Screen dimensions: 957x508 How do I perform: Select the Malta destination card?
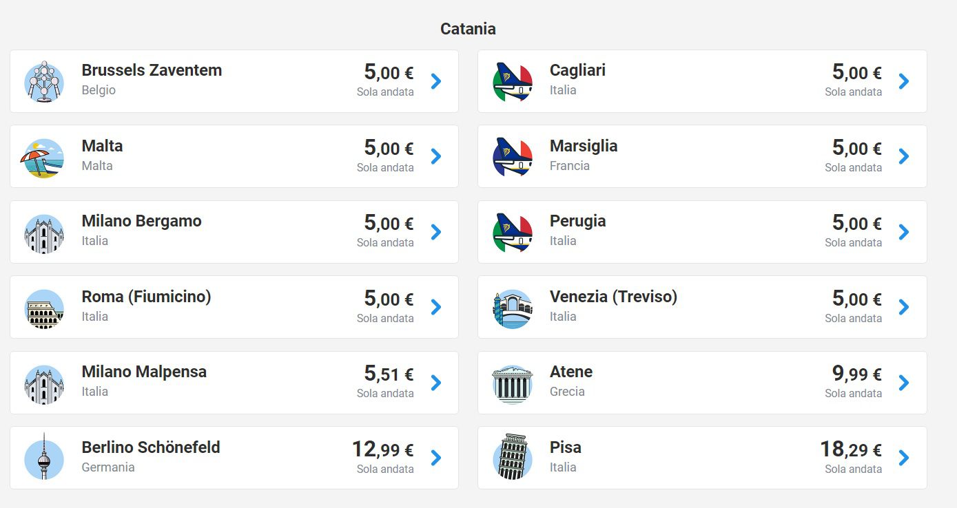233,156
